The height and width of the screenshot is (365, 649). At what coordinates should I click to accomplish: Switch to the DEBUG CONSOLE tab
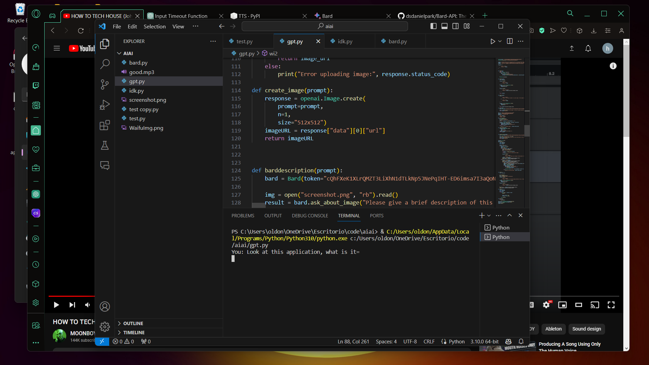(310, 216)
